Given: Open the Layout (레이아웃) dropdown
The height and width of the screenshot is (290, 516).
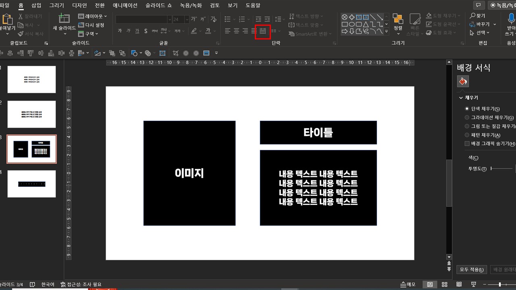Looking at the screenshot, I should point(93,17).
